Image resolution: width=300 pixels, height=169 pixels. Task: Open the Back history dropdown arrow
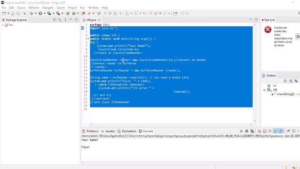point(160,14)
